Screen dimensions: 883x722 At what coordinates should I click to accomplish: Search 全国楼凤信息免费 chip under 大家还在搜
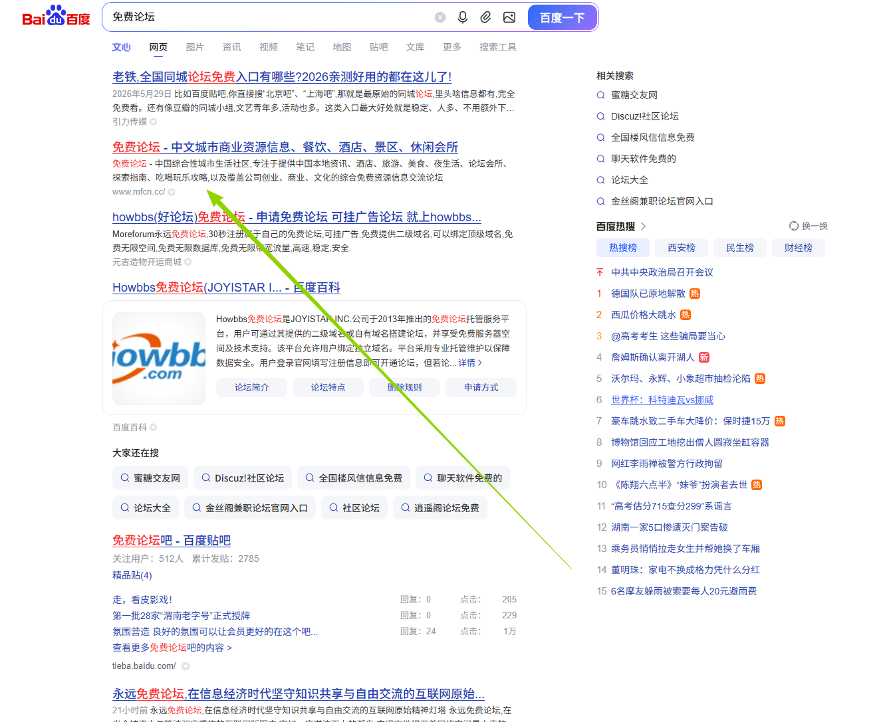point(354,478)
